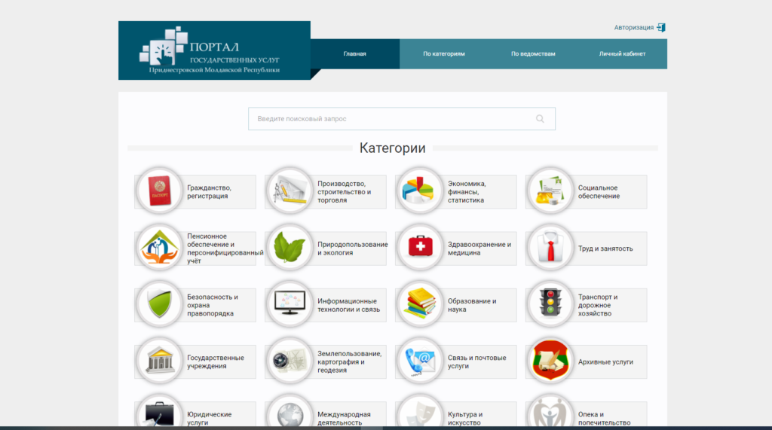Screen dimensions: 772x430
Task: Go to Экономика, финансы, статистика label
Action: pos(467,192)
